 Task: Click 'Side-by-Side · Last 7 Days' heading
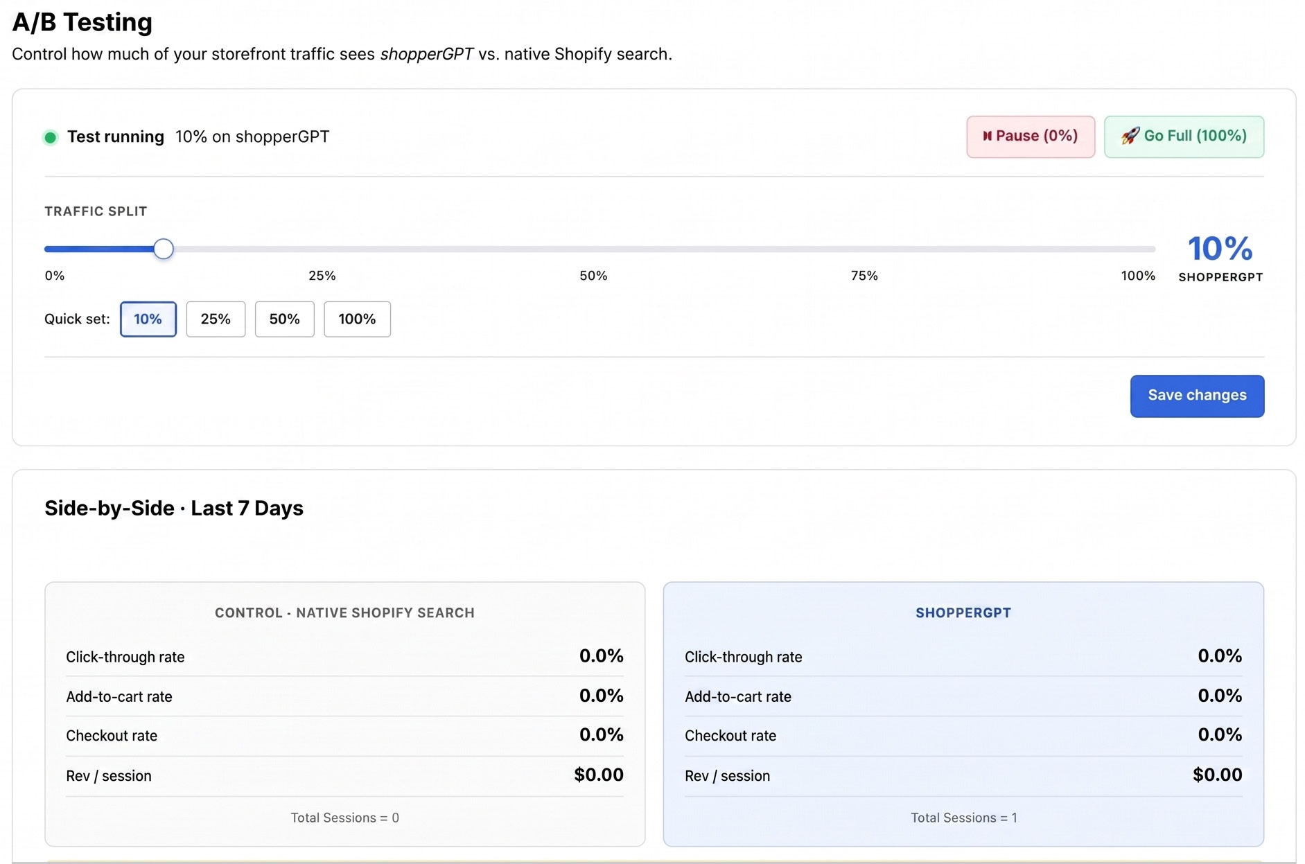174,508
